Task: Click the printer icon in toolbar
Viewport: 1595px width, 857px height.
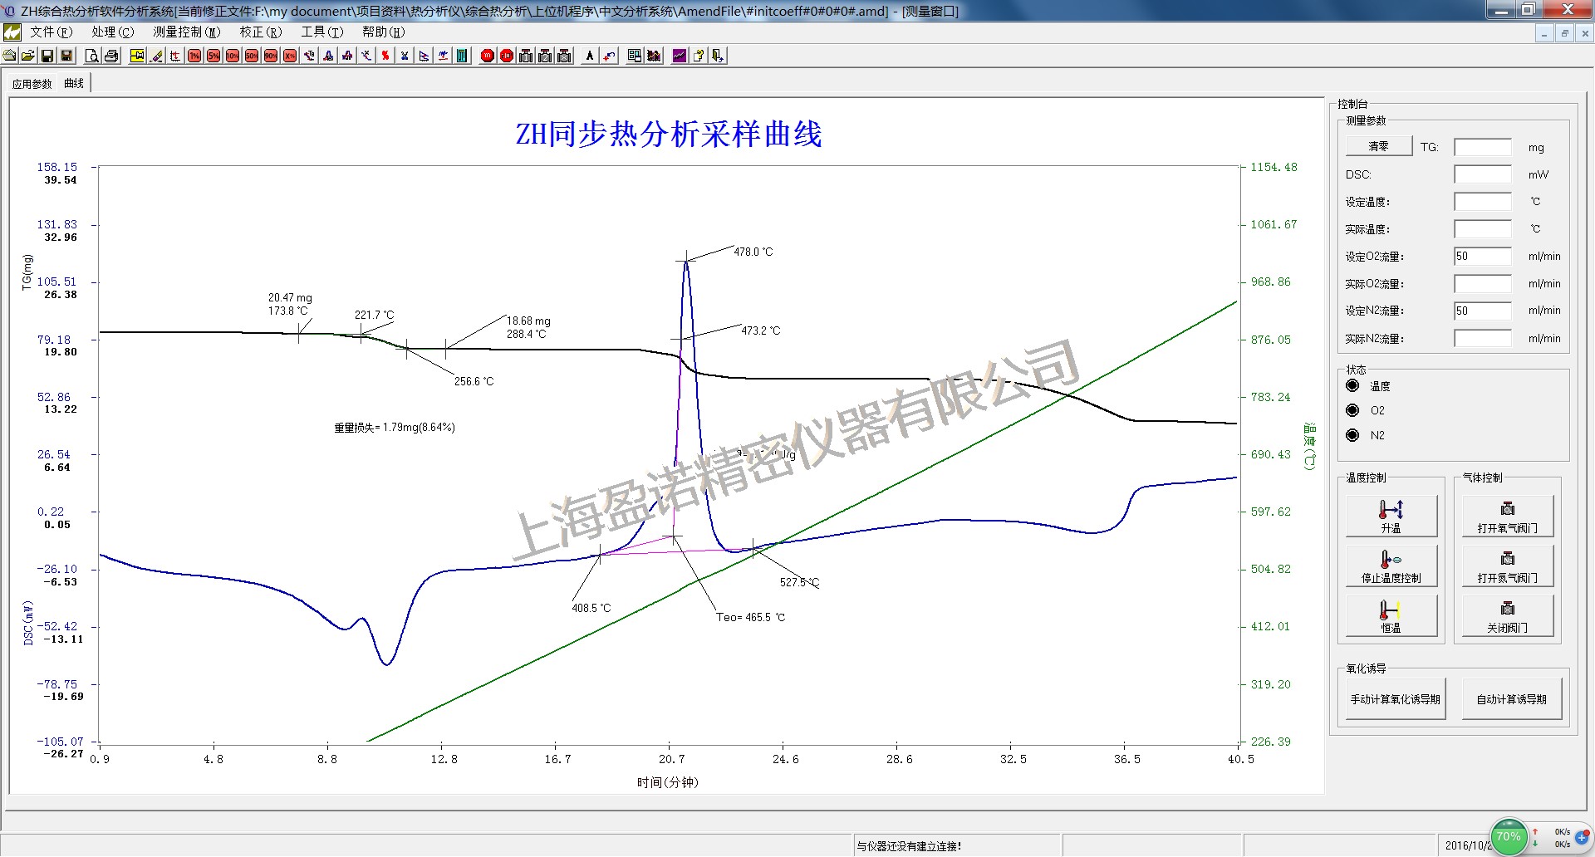Action: (111, 56)
